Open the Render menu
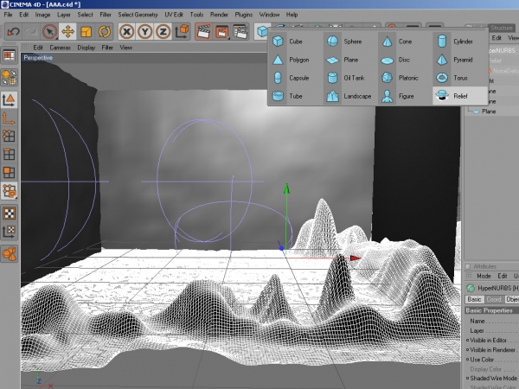 click(219, 15)
